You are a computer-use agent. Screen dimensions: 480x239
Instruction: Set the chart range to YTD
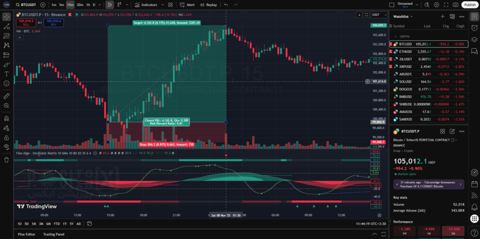coord(57,224)
